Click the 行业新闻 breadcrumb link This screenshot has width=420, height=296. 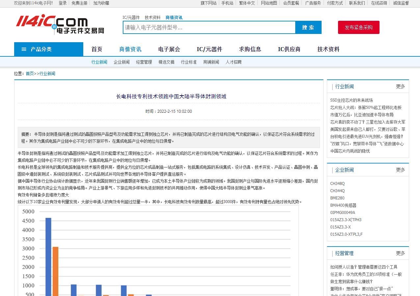pyautogui.click(x=47, y=74)
